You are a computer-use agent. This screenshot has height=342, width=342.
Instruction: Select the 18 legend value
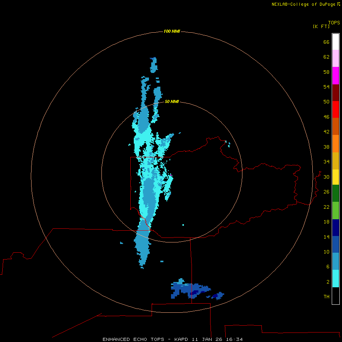coord(326,222)
